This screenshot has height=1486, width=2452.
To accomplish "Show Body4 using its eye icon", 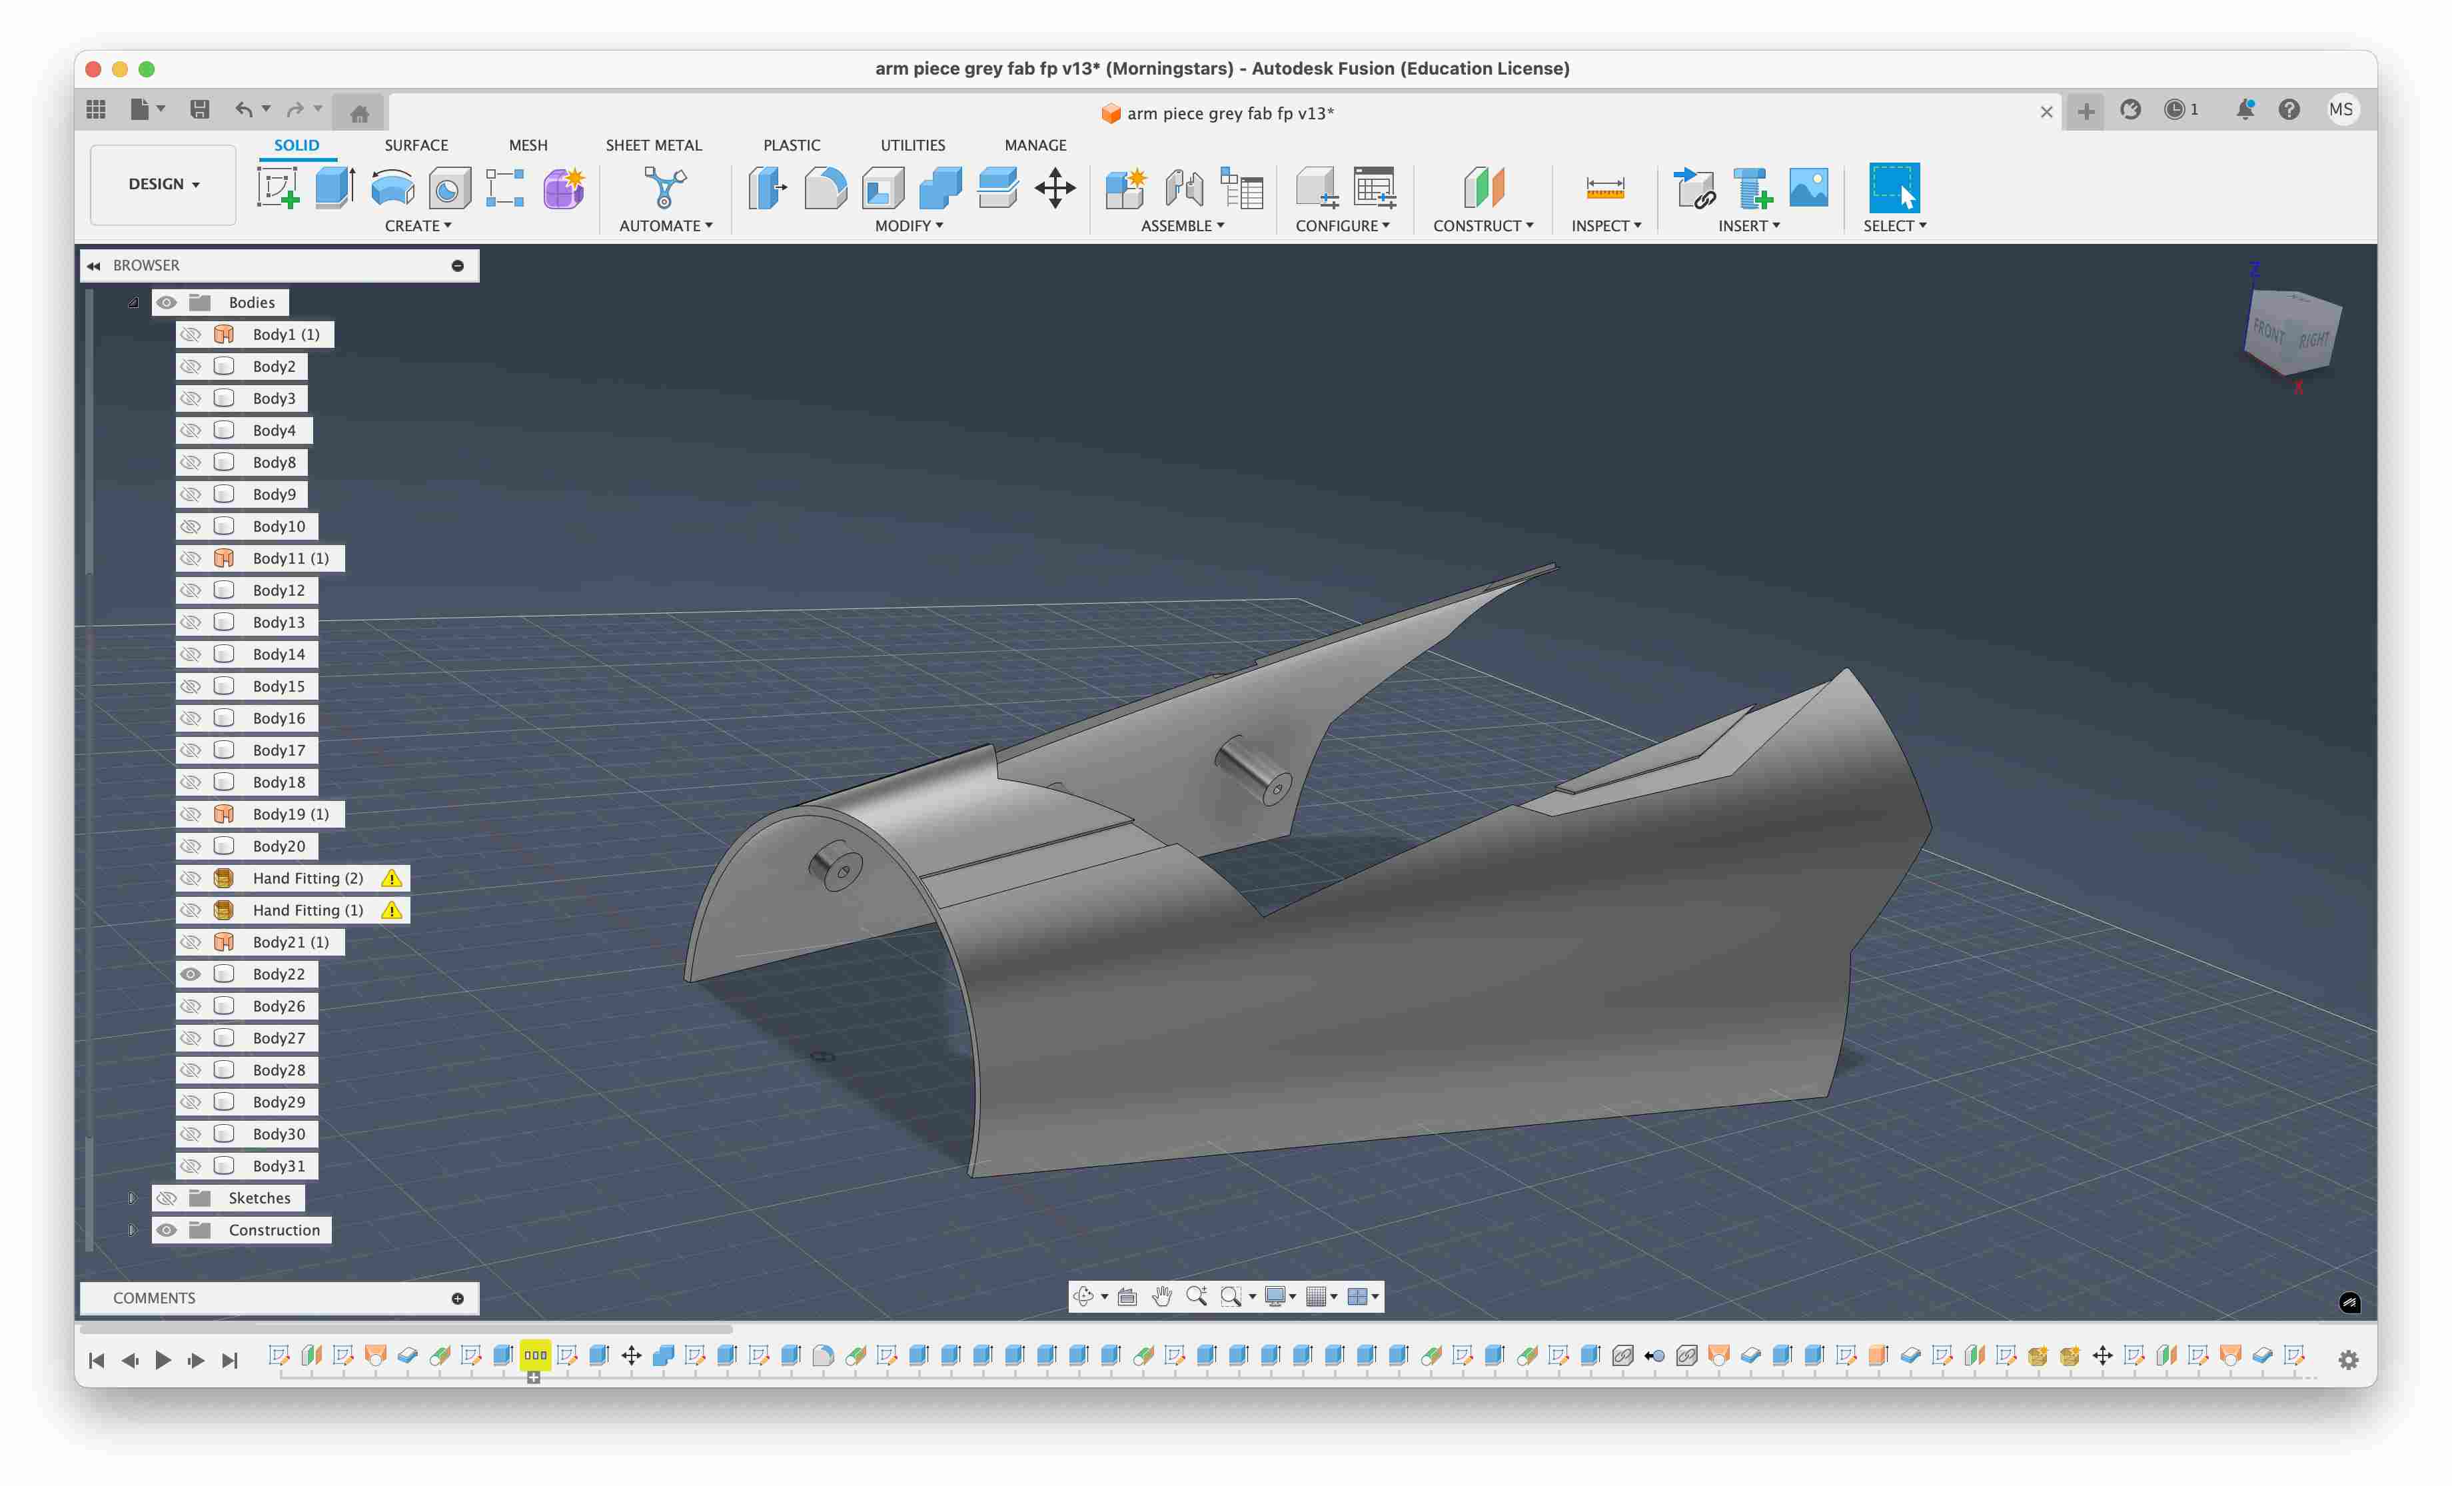I will click(190, 430).
